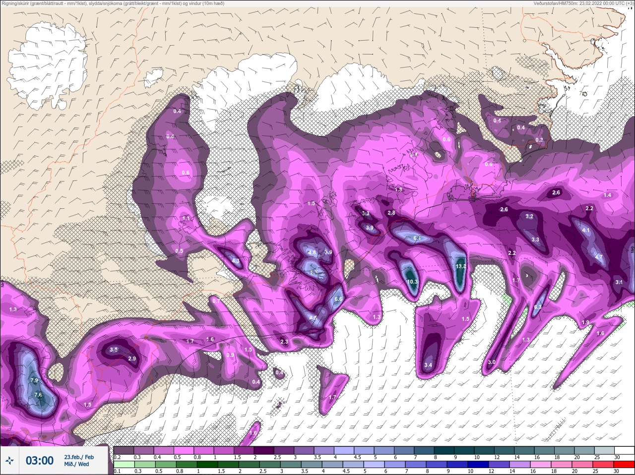Click the 0.5 precipitation value on the map

click(x=179, y=251)
